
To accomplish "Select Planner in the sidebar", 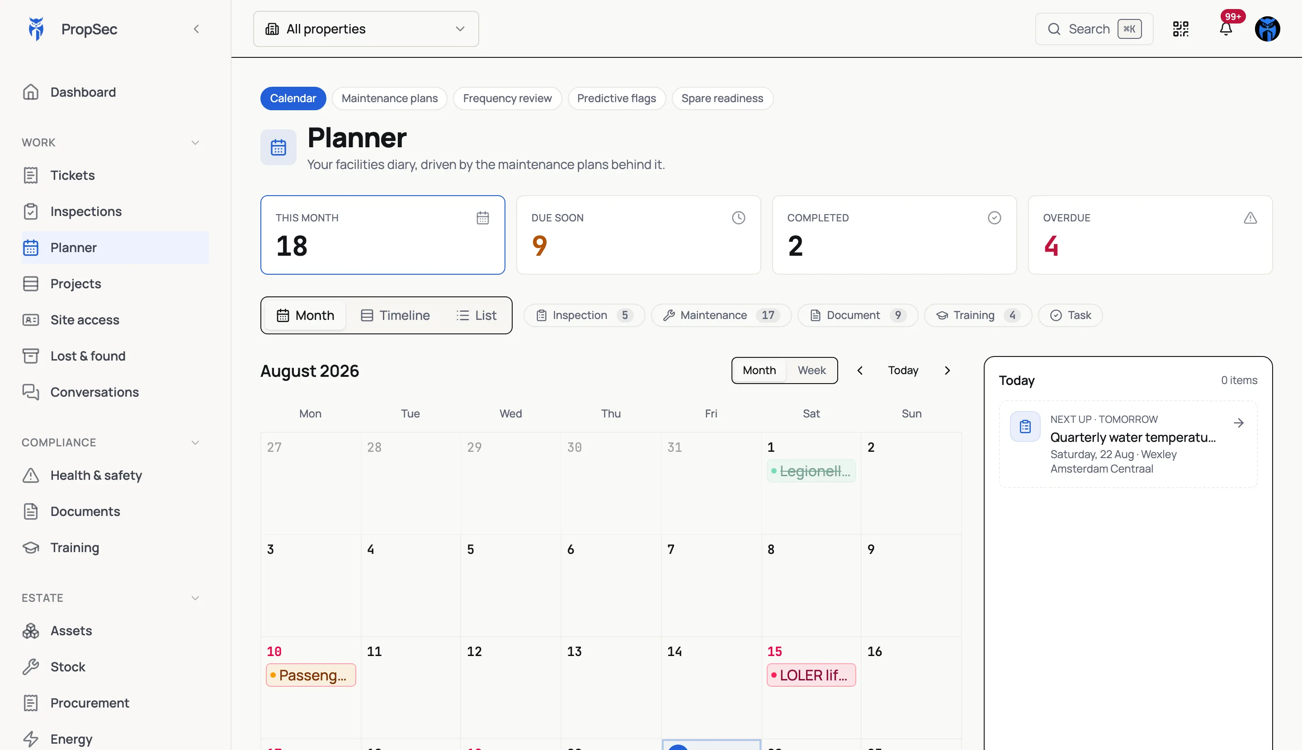I will click(x=115, y=247).
